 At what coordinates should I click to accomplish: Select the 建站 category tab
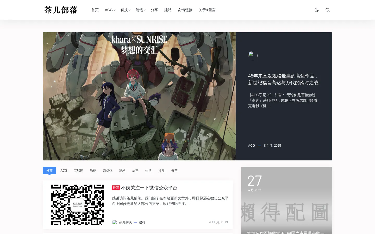coord(122,171)
